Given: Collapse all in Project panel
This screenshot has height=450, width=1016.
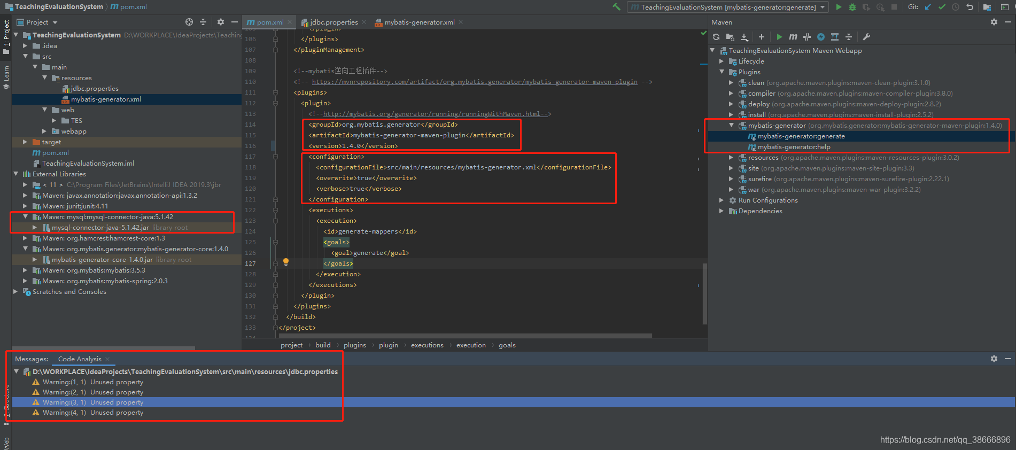Looking at the screenshot, I should tap(203, 22).
